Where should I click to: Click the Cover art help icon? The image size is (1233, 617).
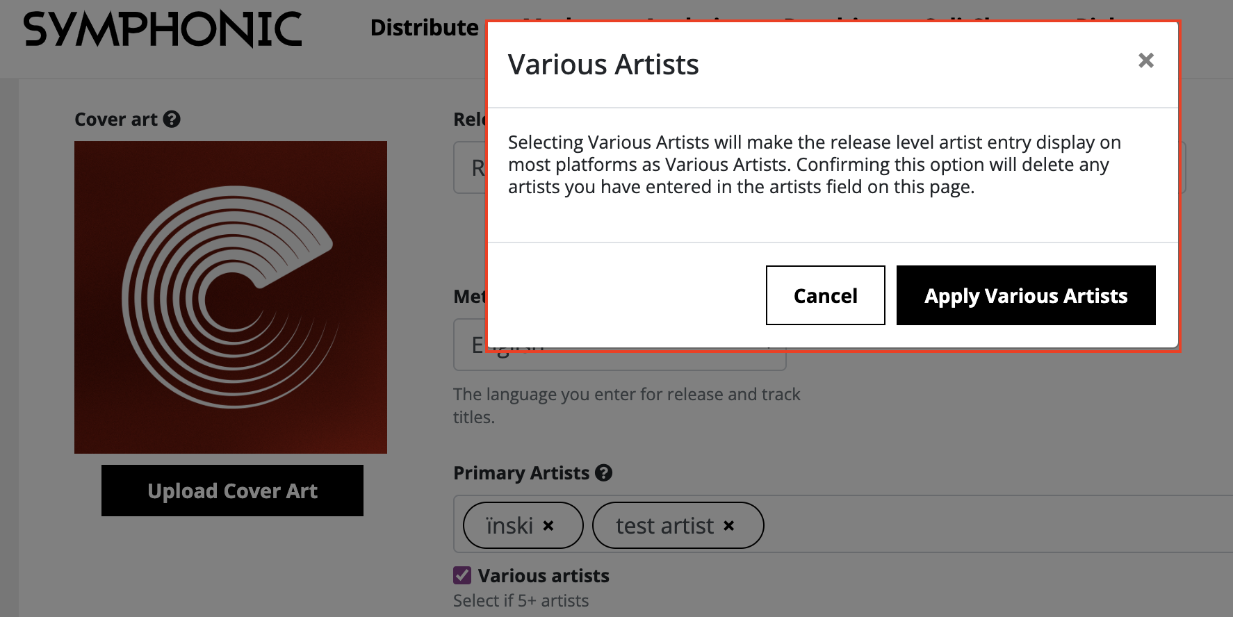[x=172, y=120]
